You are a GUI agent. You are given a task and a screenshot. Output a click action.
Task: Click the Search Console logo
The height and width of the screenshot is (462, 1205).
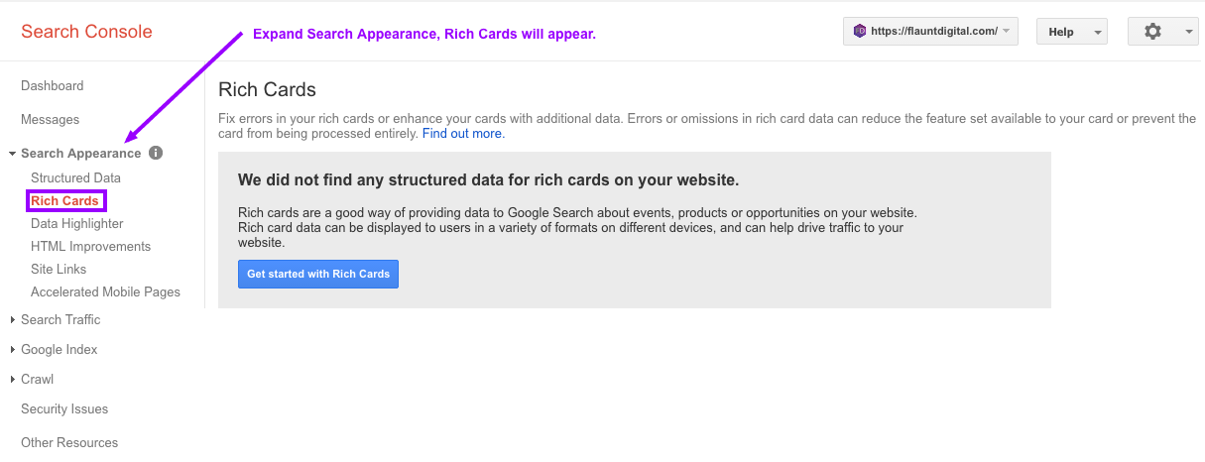click(86, 32)
